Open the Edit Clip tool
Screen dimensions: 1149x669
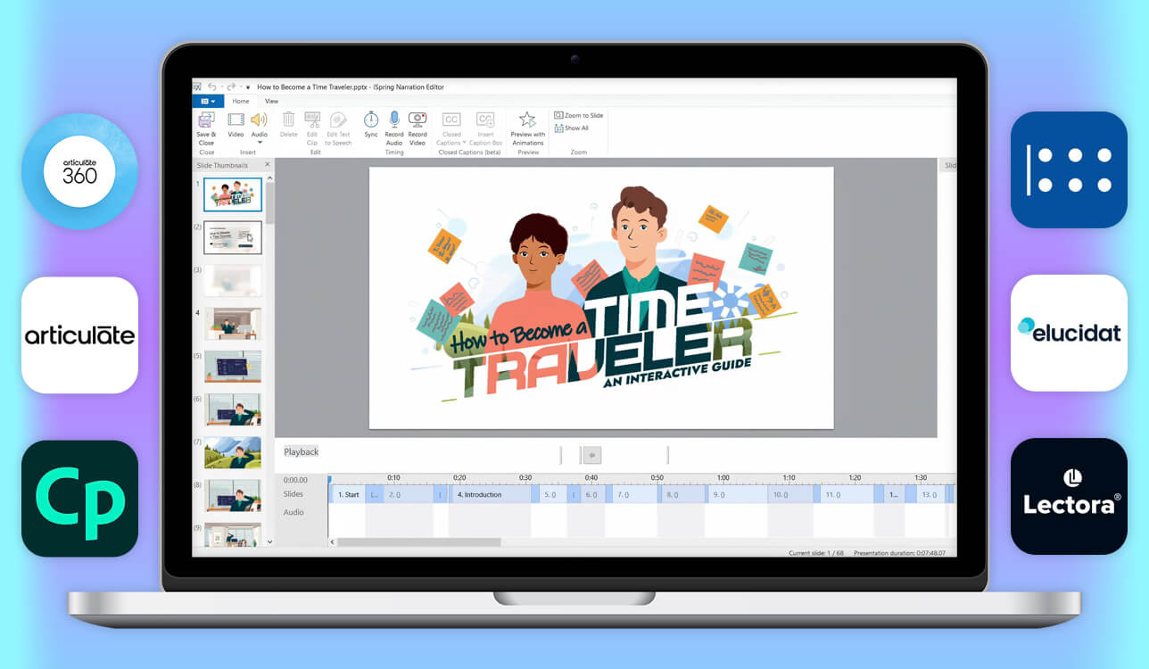(x=312, y=120)
